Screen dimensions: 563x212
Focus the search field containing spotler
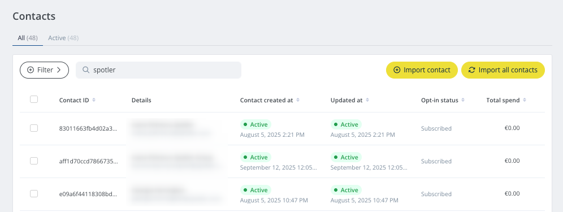(158, 70)
